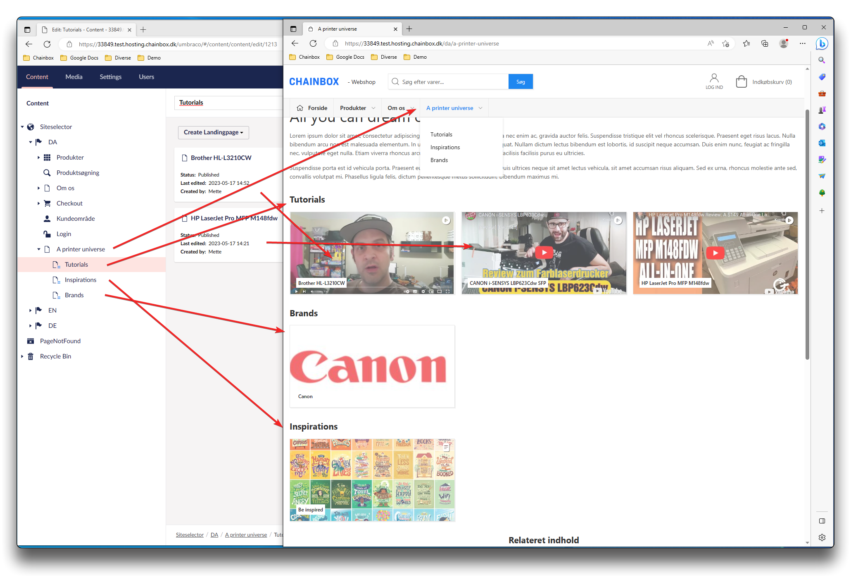The height and width of the screenshot is (578, 851).
Task: Click the browser refresh icon
Action: tap(313, 43)
